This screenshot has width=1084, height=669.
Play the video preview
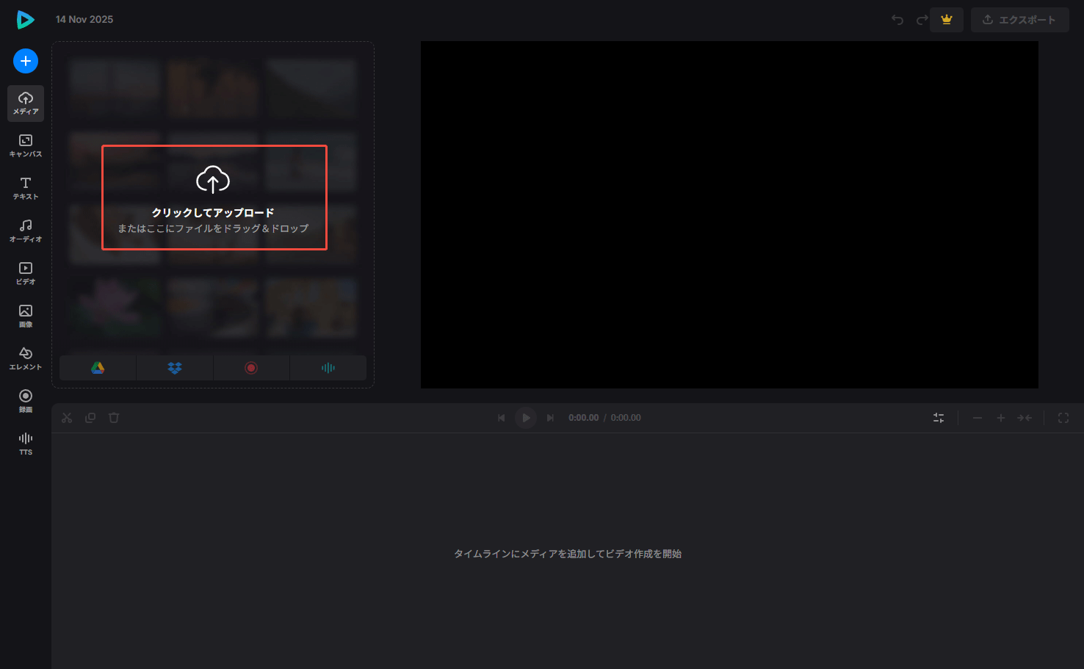pos(526,417)
